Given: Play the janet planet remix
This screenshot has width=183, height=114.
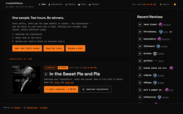Looking at the screenshot, I should pyautogui.click(x=140, y=24).
